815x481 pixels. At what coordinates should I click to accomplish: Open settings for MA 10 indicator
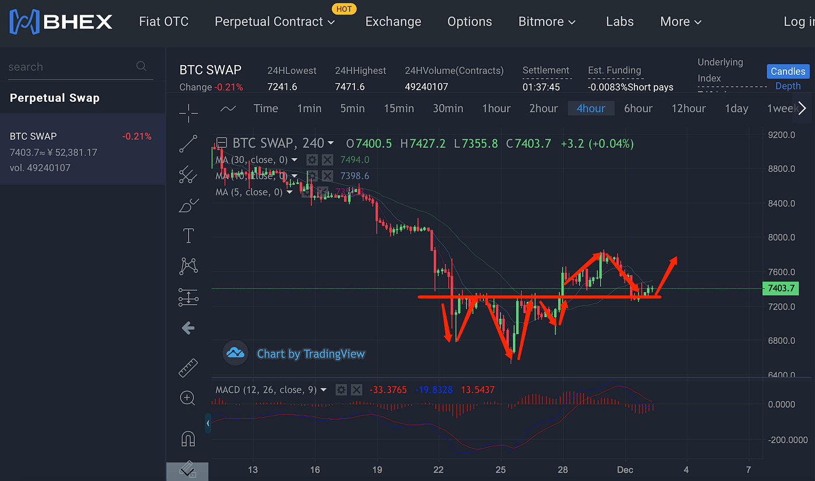(x=312, y=176)
